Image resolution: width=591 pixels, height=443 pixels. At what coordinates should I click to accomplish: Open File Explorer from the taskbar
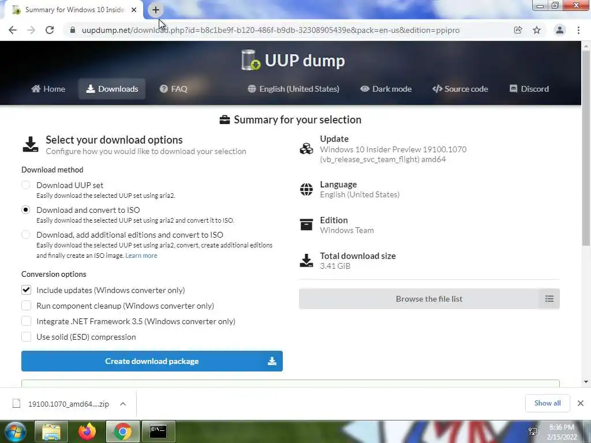51,431
